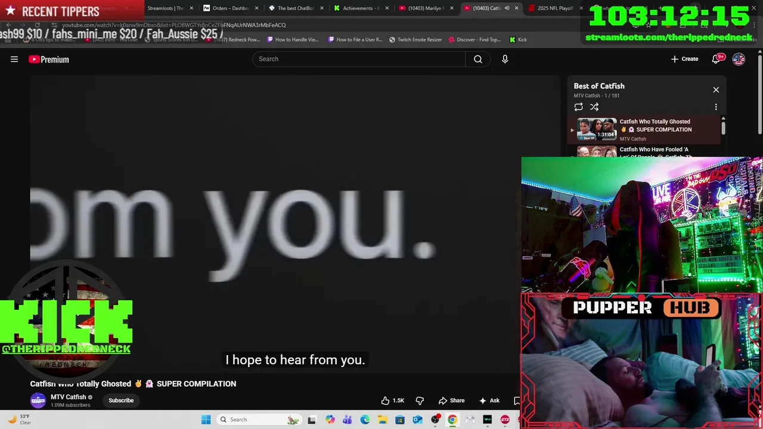Viewport: 763px width, 429px height.
Task: Open the weather widget showing 33°F
Action: point(19,419)
